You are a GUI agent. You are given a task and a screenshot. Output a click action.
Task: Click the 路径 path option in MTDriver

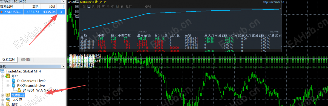click(x=148, y=7)
